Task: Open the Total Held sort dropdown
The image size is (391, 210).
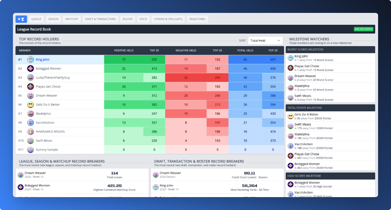Action: [x=265, y=41]
